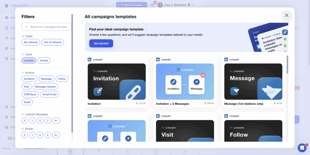310x155 pixels.
Task: Toggle the Email action filter
Action: [27, 102]
